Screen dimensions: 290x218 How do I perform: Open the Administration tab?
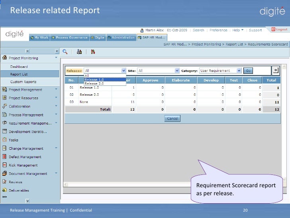tap(121, 38)
